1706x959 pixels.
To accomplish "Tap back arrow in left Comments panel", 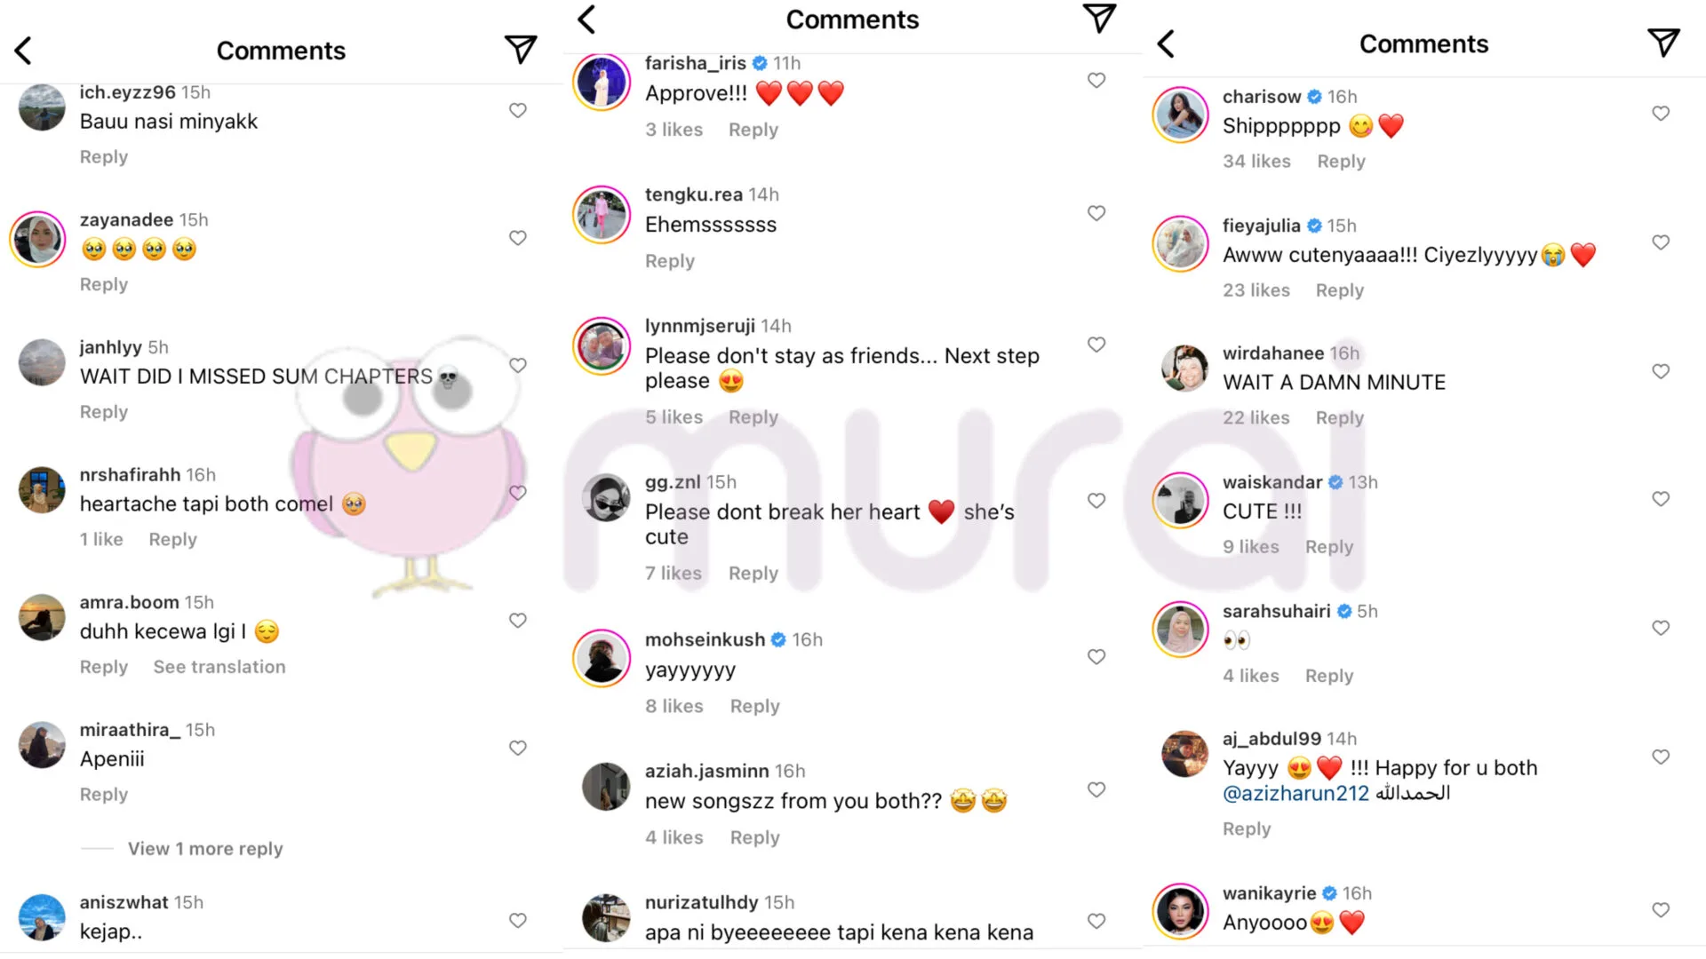I will coord(24,51).
